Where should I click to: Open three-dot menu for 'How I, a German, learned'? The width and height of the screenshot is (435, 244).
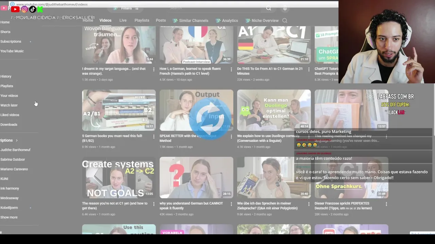coord(231,69)
